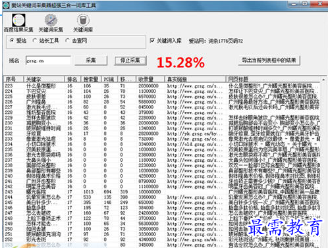Select the 去查网 radio option
This screenshot has width=328, height=248.
click(76, 41)
